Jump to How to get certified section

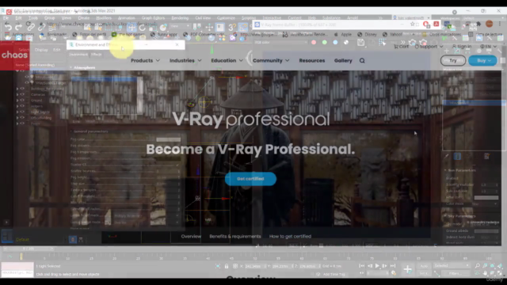coord(290,236)
